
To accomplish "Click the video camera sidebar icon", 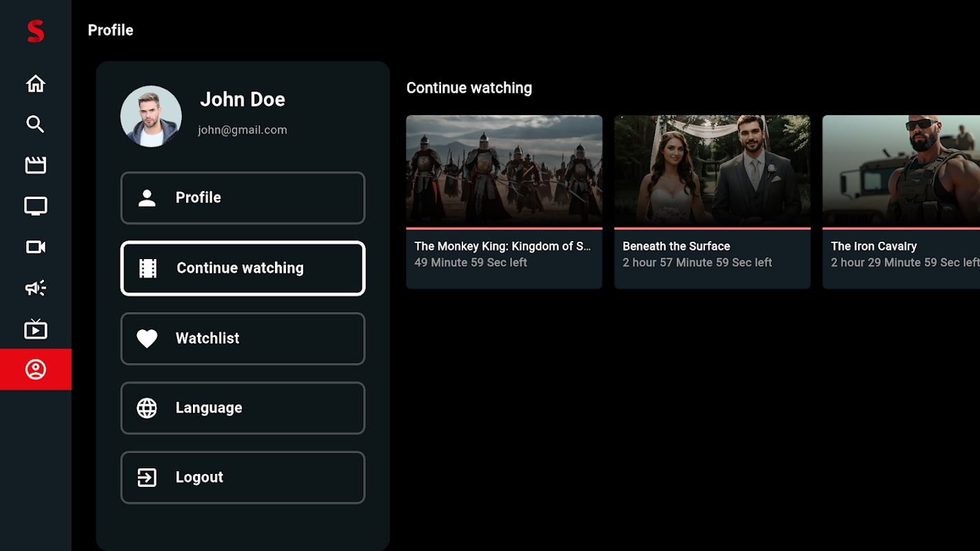I will pyautogui.click(x=36, y=247).
